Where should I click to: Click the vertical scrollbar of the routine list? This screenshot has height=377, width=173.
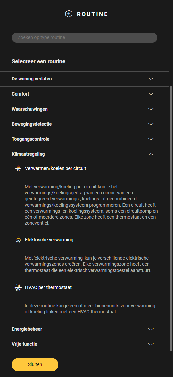tap(171, 218)
